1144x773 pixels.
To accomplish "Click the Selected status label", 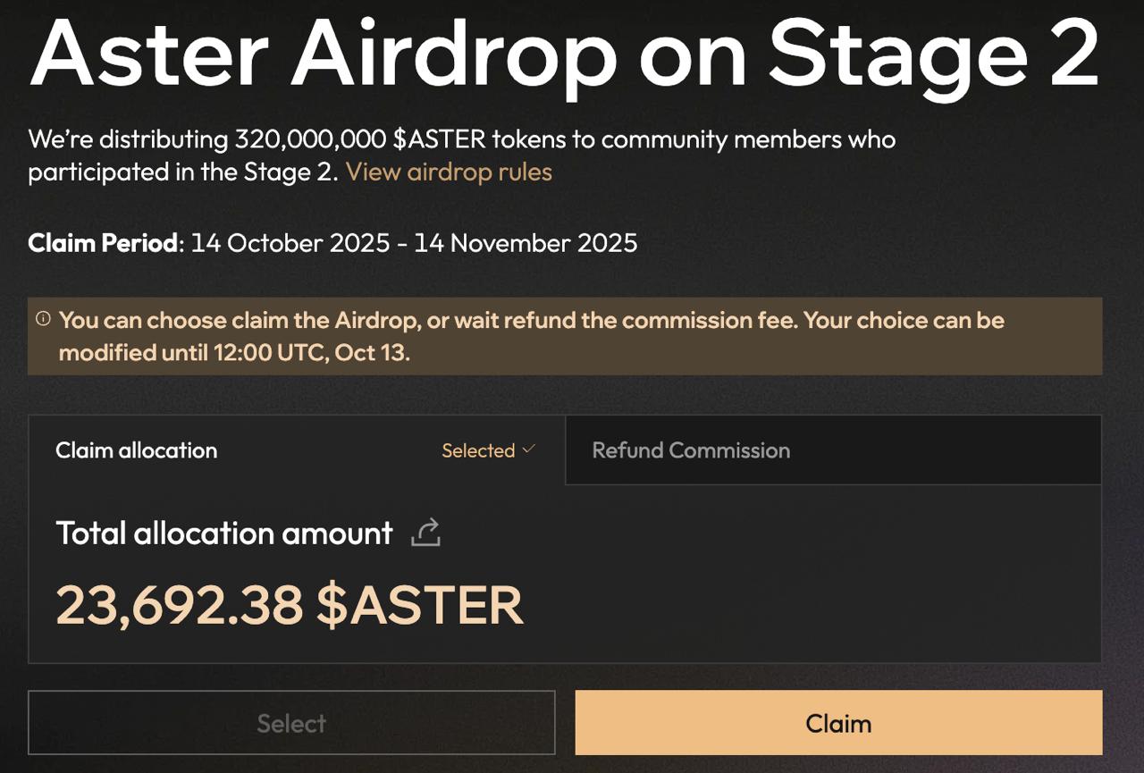I will 478,450.
